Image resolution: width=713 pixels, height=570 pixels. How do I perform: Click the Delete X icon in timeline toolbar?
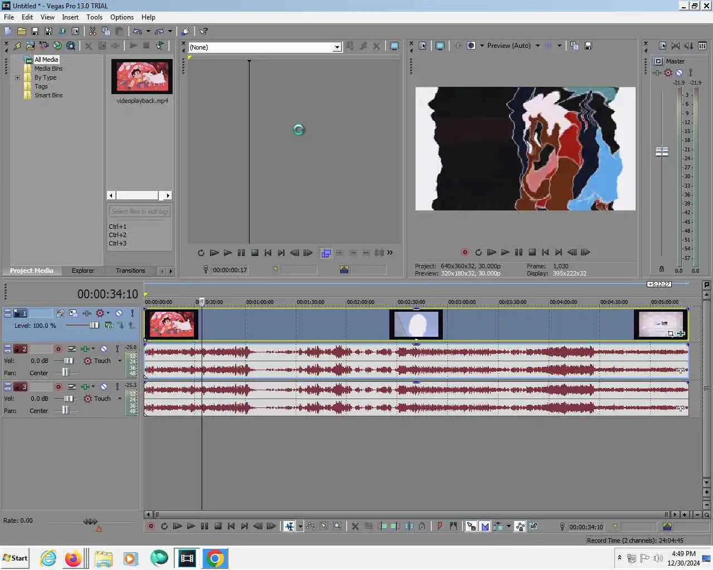tap(355, 526)
